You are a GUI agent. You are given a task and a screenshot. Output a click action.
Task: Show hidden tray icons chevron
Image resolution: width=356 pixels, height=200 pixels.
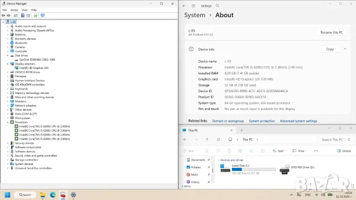pyautogui.click(x=291, y=195)
